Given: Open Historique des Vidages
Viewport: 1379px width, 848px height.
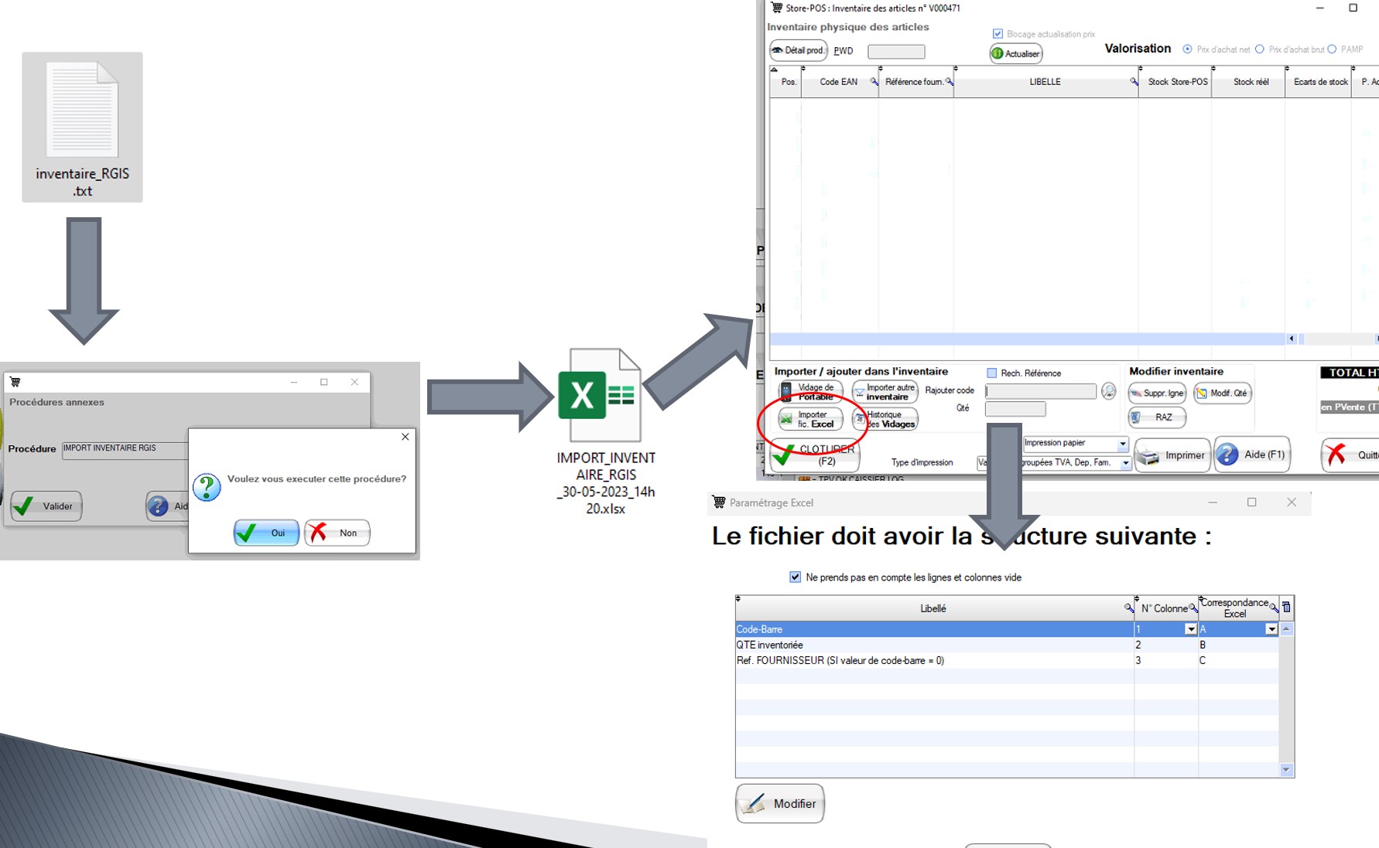Looking at the screenshot, I should coord(885,419).
